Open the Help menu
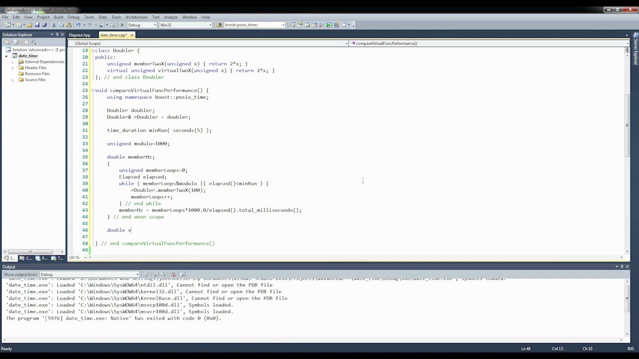The height and width of the screenshot is (359, 639). [x=205, y=17]
